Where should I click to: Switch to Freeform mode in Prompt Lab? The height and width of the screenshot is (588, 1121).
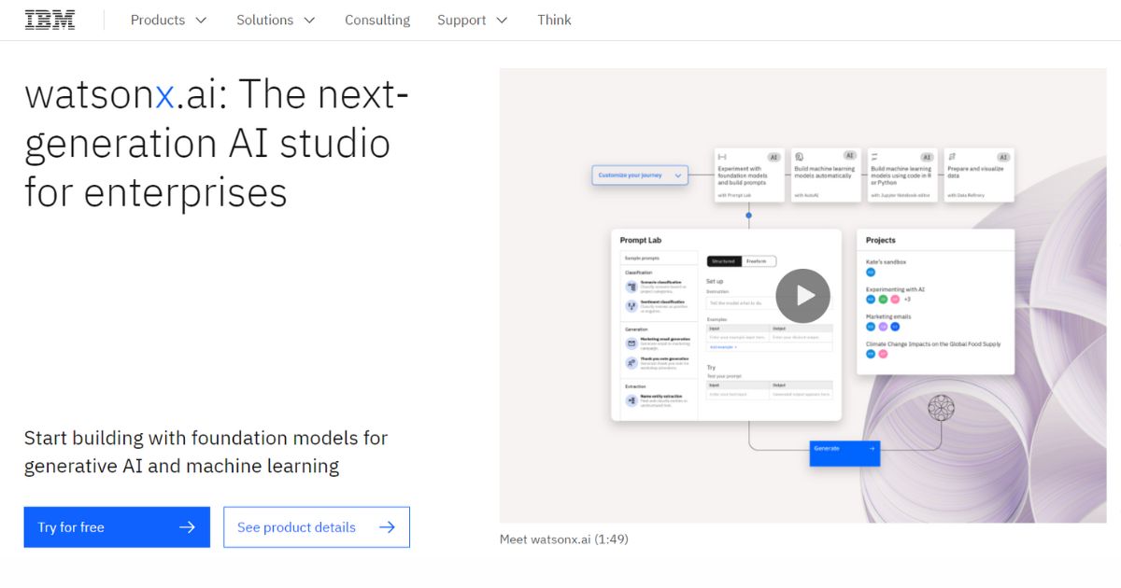[x=757, y=260]
